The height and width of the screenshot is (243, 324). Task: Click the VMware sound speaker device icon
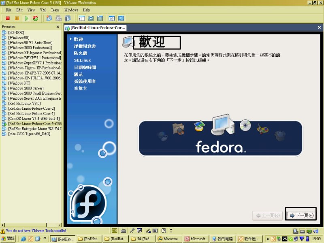point(315,231)
